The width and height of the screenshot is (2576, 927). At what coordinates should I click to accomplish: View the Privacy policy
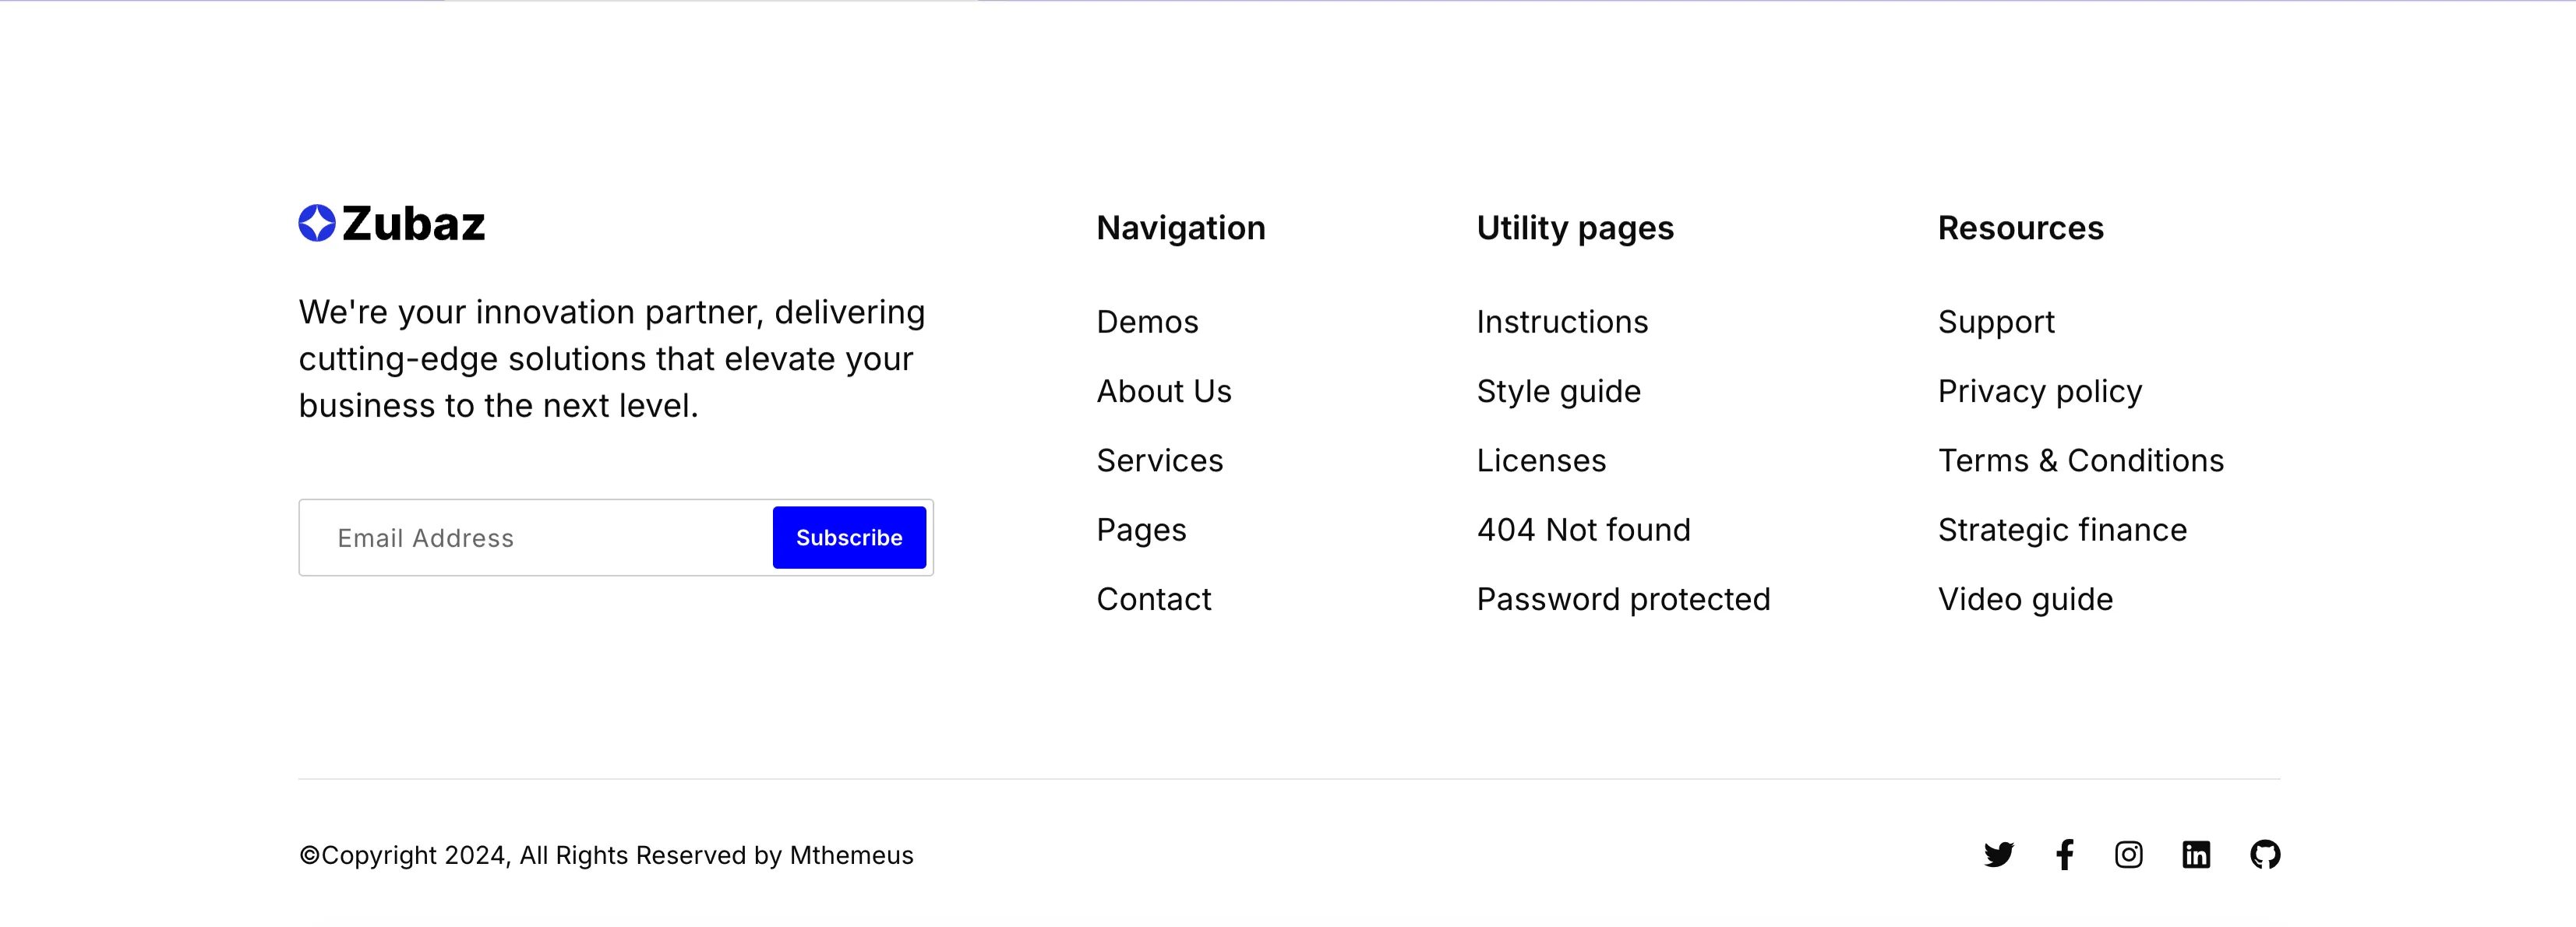pos(2040,392)
